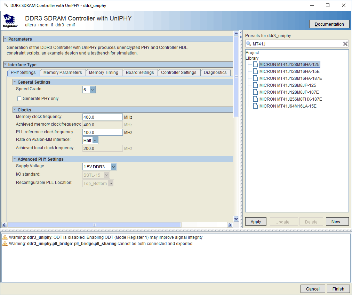Collapse the Advanced PHY Settings section
The height and width of the screenshot is (295, 352).
[15, 159]
